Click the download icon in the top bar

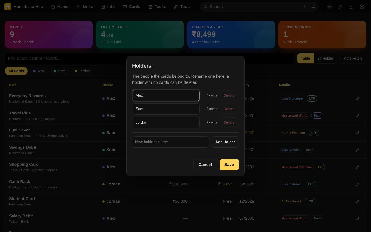[351, 7]
